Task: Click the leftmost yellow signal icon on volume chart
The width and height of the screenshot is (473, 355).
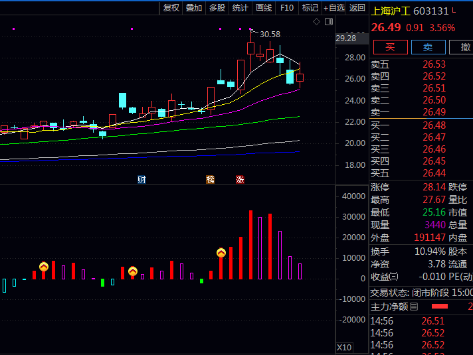Action: (x=44, y=267)
